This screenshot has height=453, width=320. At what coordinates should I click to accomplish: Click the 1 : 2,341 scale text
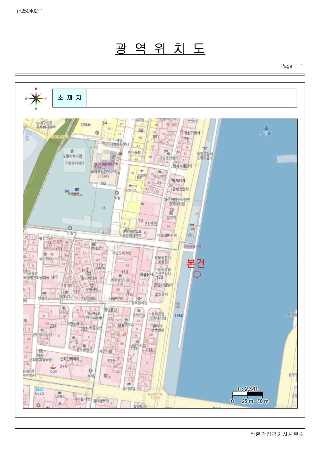(x=247, y=389)
